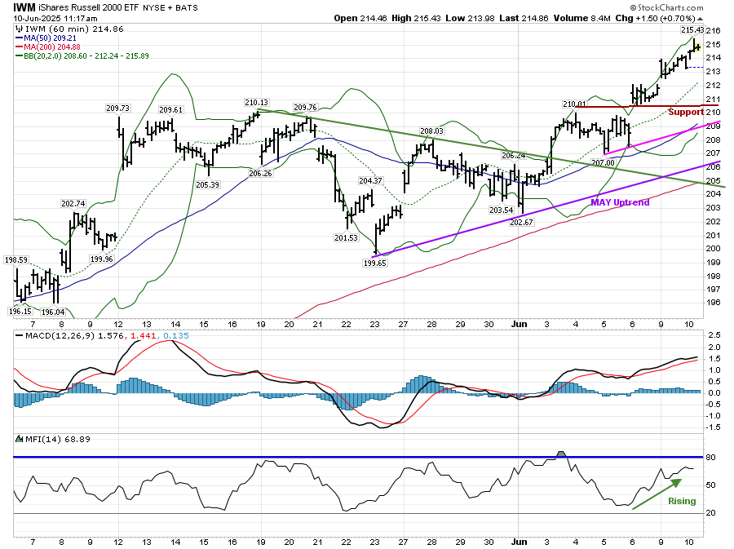The image size is (734, 549).
Task: Click the Low 213.98 header value
Action: [470, 18]
